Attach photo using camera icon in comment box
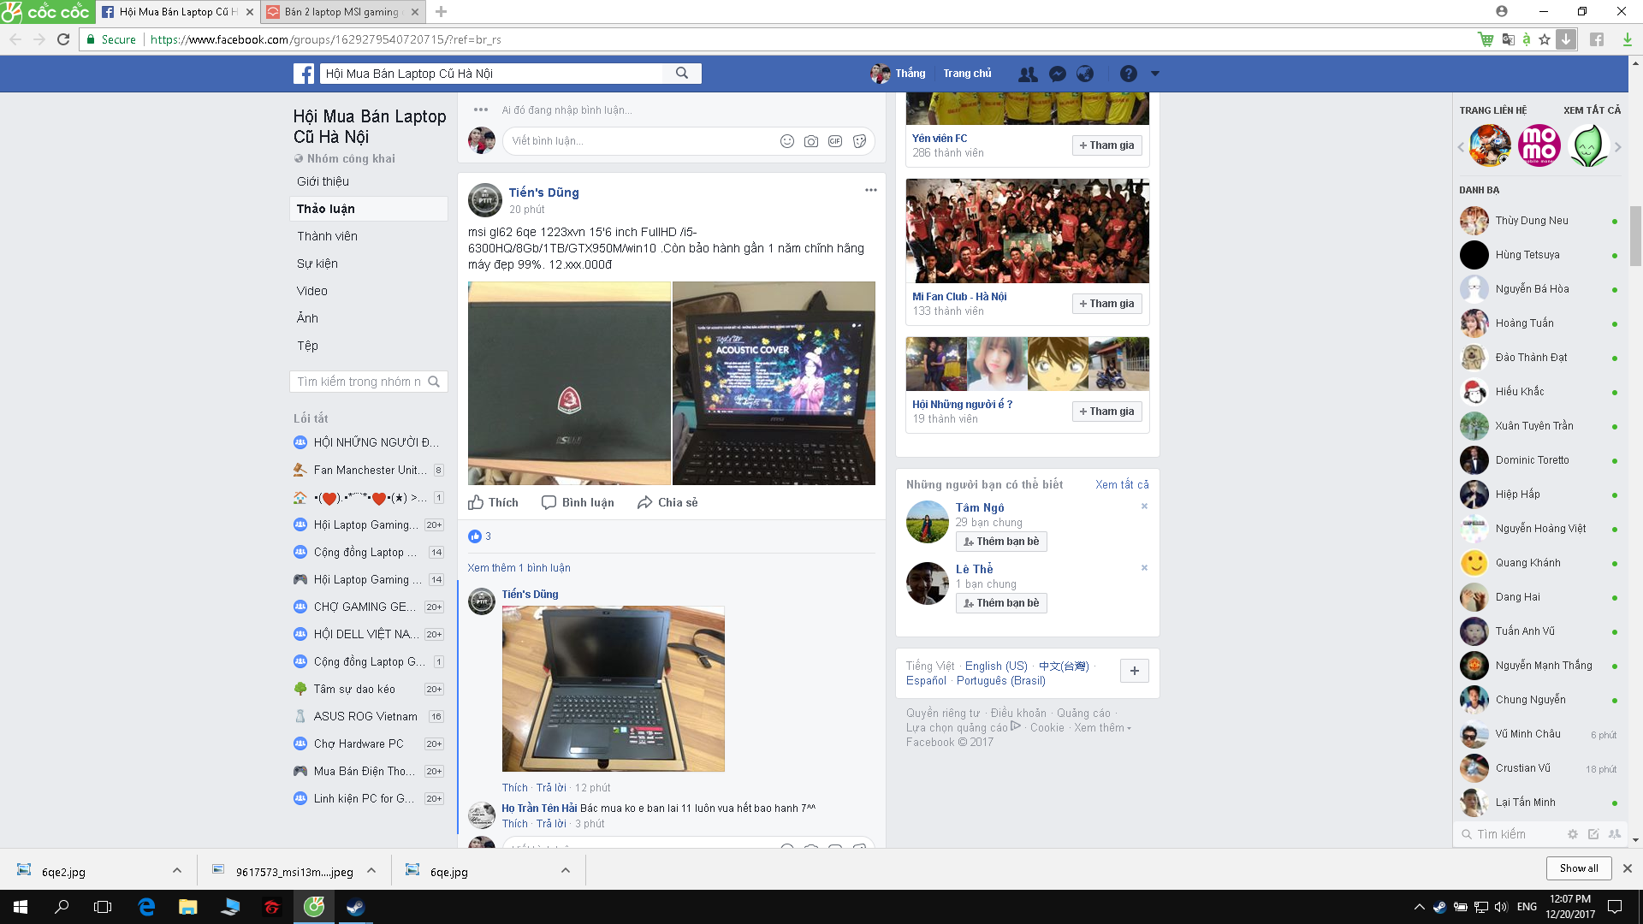This screenshot has height=924, width=1643. point(811,141)
